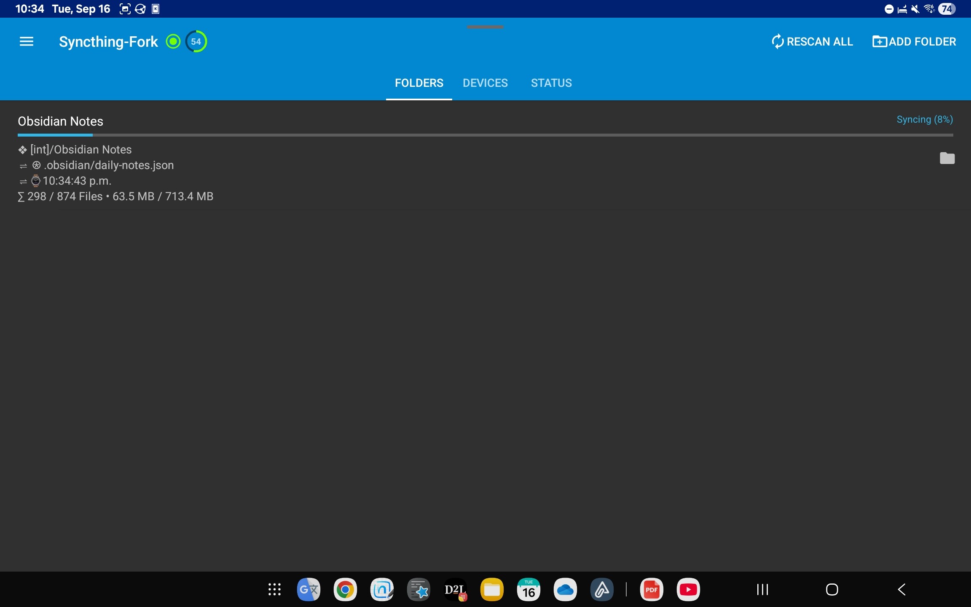Tap the back navigation arrow
The height and width of the screenshot is (607, 971).
click(x=901, y=589)
